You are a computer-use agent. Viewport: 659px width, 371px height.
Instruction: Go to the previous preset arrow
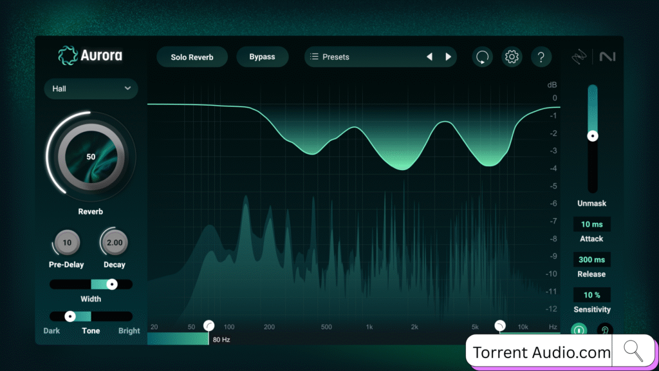point(429,57)
